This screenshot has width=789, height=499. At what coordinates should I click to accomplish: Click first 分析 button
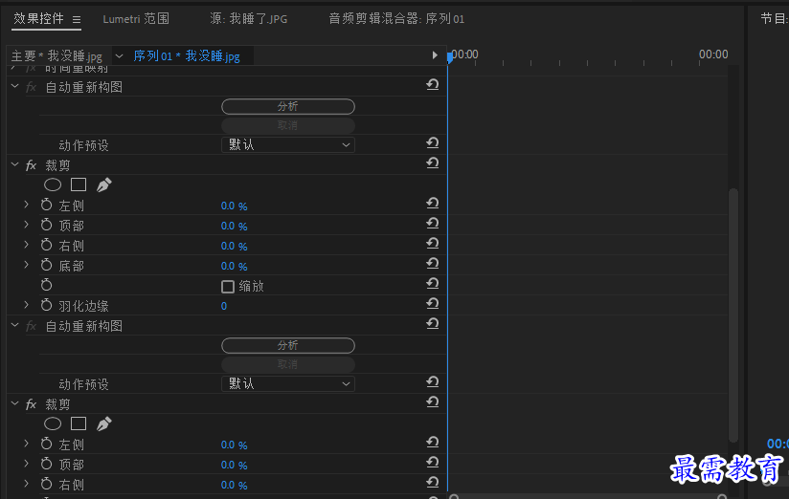(x=288, y=106)
